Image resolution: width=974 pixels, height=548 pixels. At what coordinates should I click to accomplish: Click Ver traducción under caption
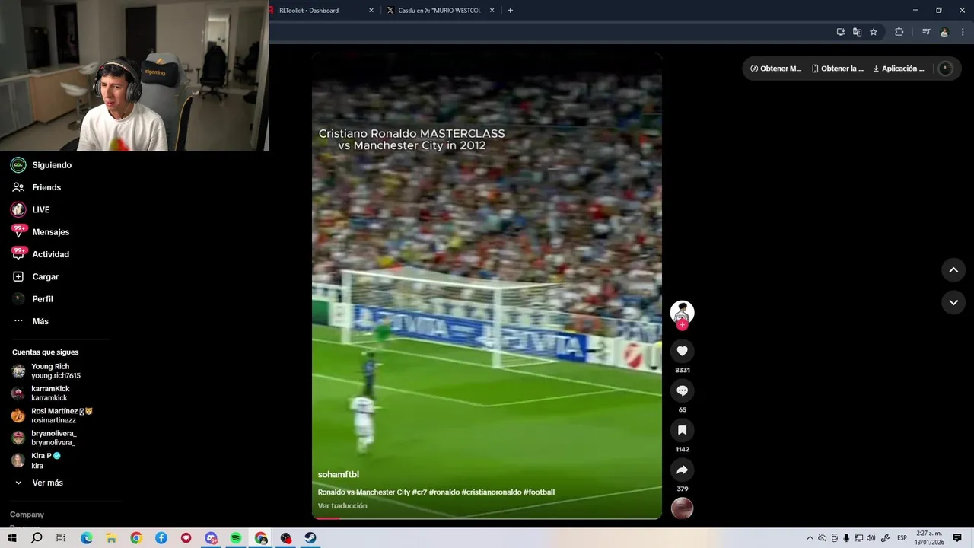tap(342, 506)
